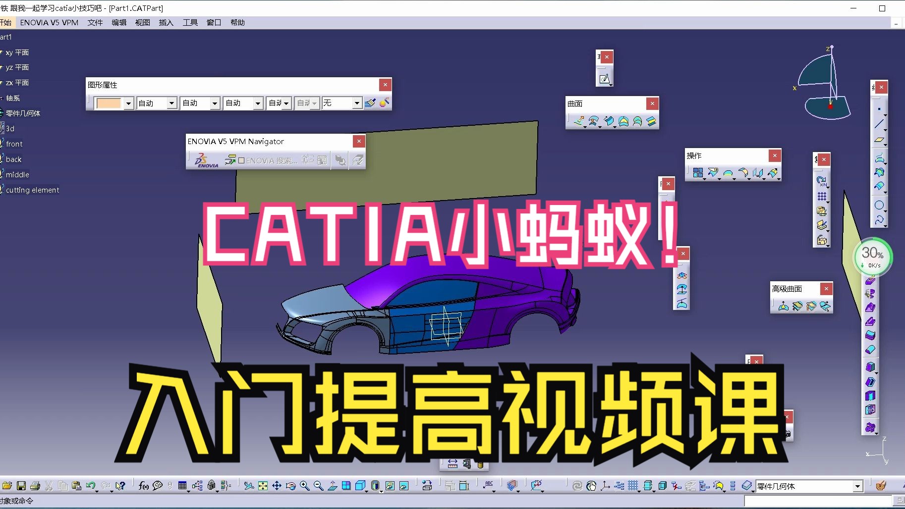Image resolution: width=905 pixels, height=509 pixels.
Task: Activate Fly mode airplane icon
Action: pos(249,486)
